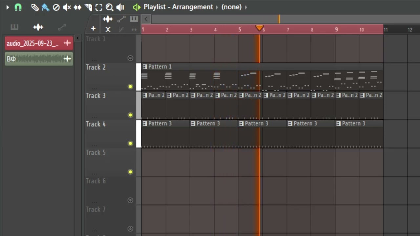Image resolution: width=420 pixels, height=236 pixels.
Task: Click the scroll left arrow button
Action: click(146, 19)
